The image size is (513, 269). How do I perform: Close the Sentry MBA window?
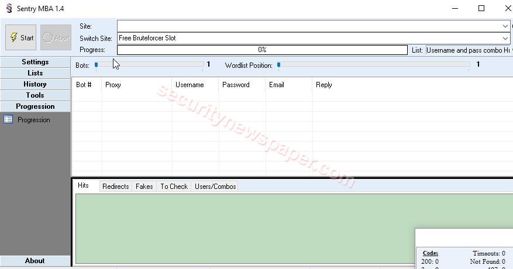[507, 8]
